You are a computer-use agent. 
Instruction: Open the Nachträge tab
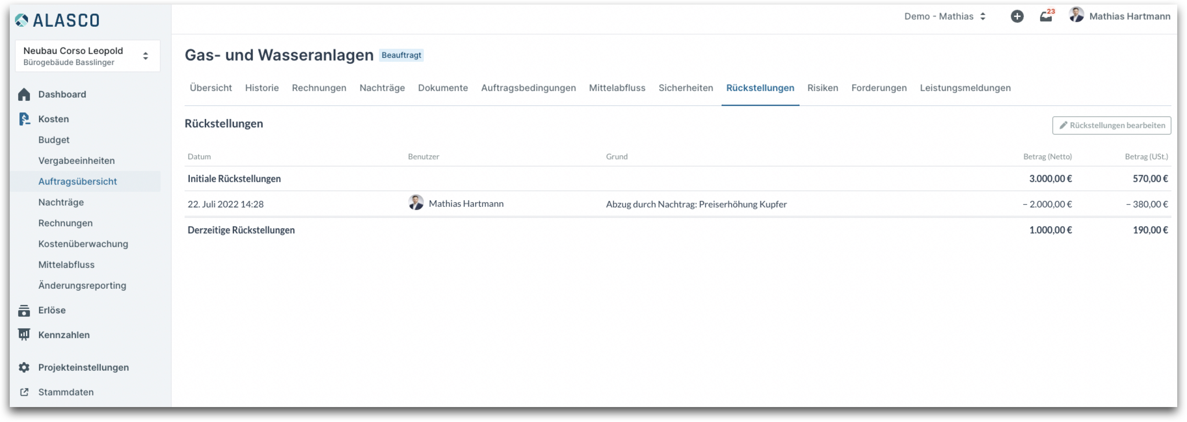(x=382, y=88)
